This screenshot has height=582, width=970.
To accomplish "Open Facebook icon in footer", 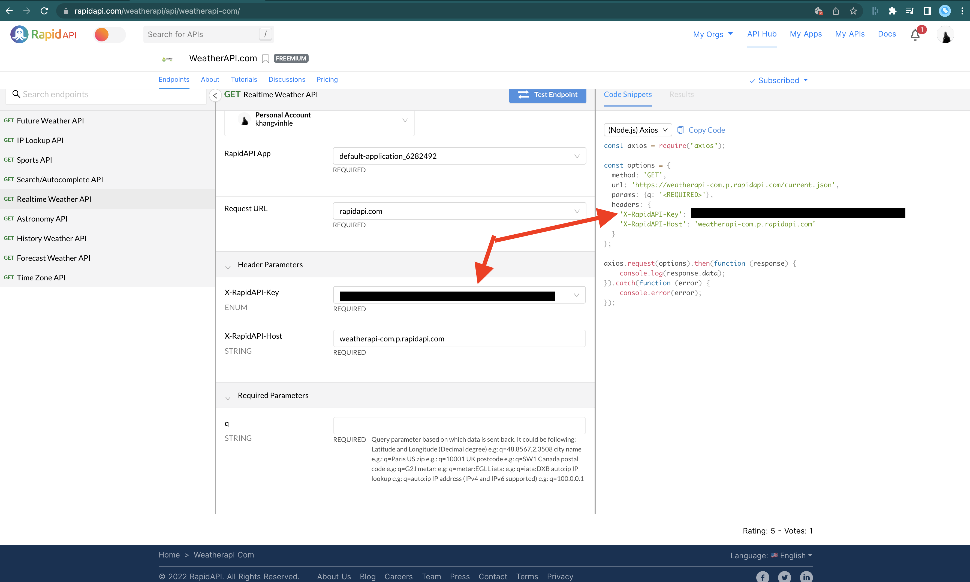I will coord(763,577).
